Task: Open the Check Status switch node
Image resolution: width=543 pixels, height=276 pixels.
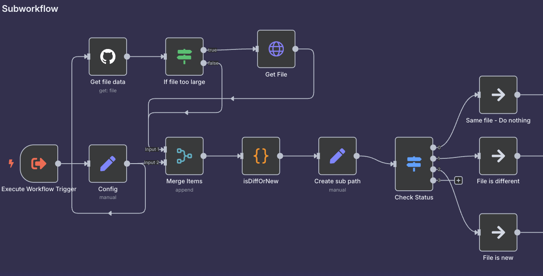Action: 414,164
